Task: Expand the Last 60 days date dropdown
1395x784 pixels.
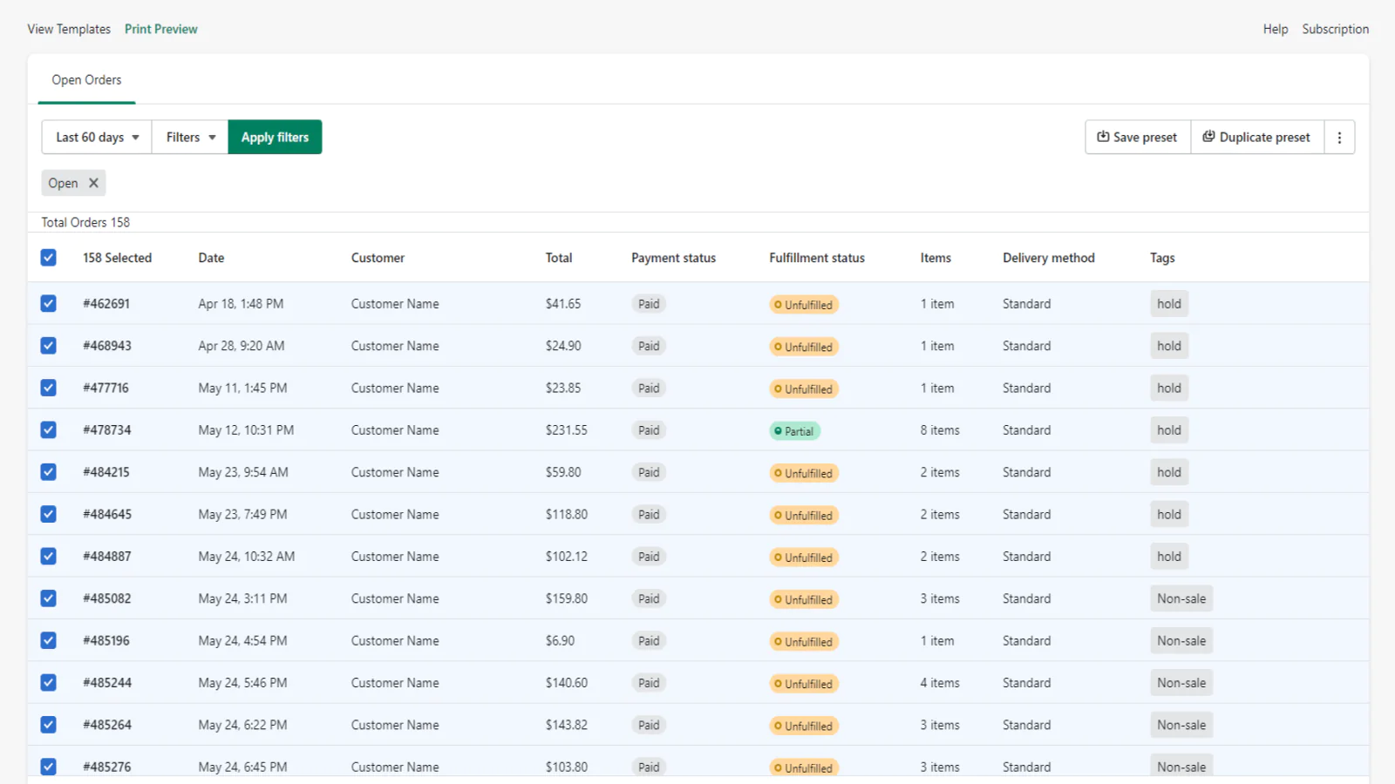Action: (x=97, y=138)
